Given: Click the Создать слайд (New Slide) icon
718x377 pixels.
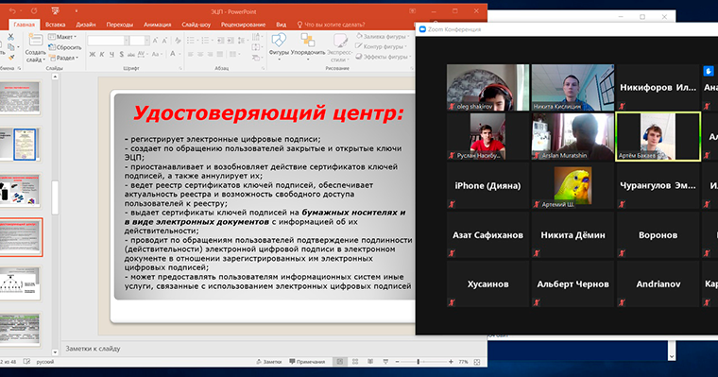Looking at the screenshot, I should tap(35, 41).
